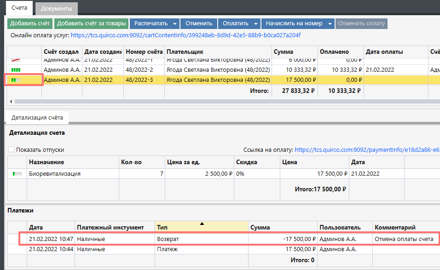Screen dimensions: 440x270
Task: Select the Счета tab
Action: [19, 8]
